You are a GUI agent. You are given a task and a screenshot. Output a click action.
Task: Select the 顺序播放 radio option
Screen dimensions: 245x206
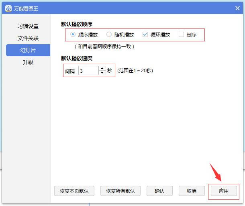pos(73,35)
